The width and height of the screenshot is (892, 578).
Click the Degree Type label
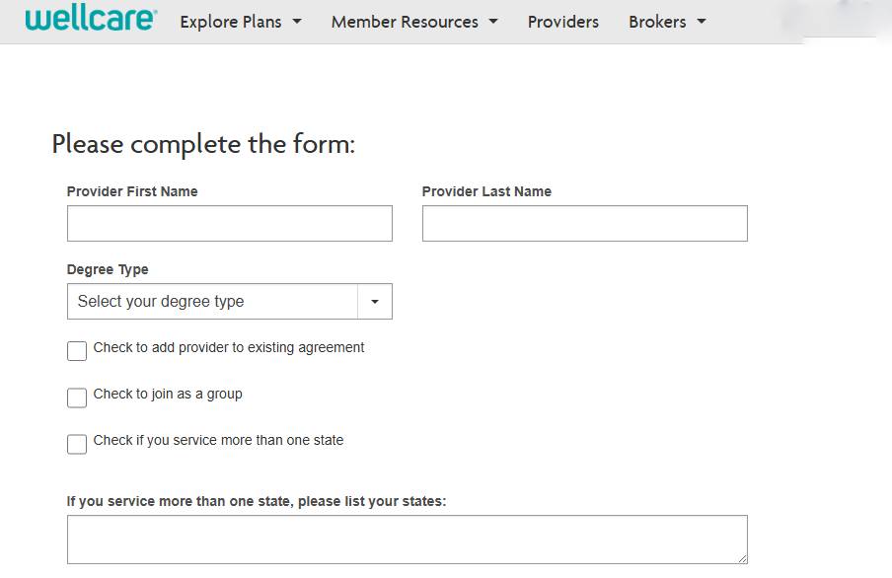(x=108, y=269)
